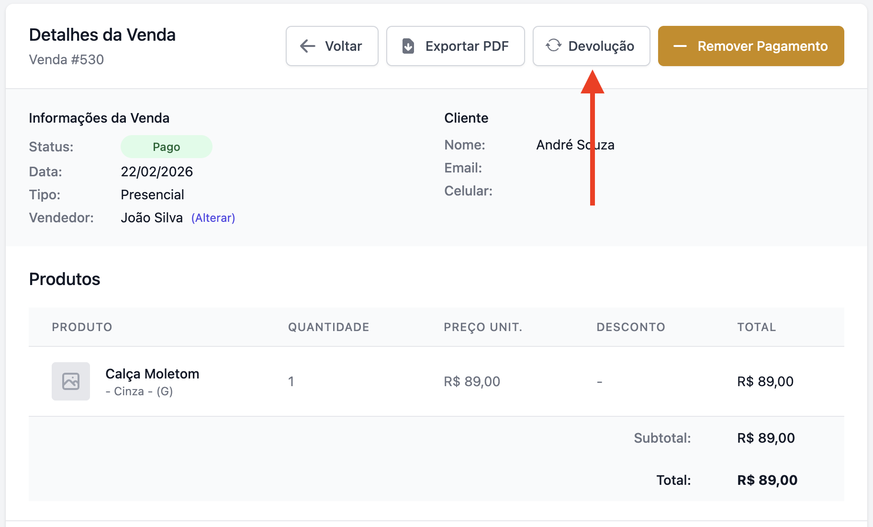
Task: Click the Calça Moletom image placeholder
Action: [71, 381]
